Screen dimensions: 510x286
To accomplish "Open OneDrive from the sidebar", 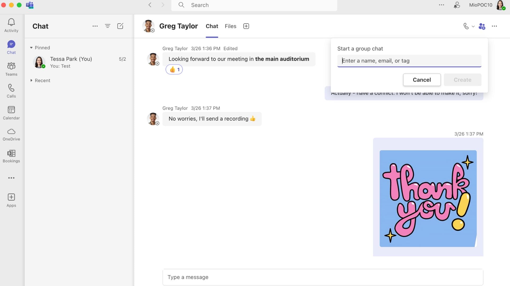I will coord(11,134).
